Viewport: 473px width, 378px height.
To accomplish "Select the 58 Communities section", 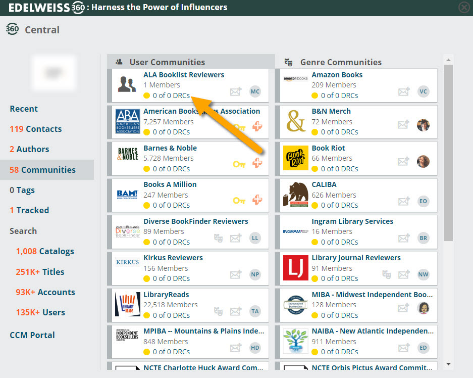I will (x=47, y=170).
